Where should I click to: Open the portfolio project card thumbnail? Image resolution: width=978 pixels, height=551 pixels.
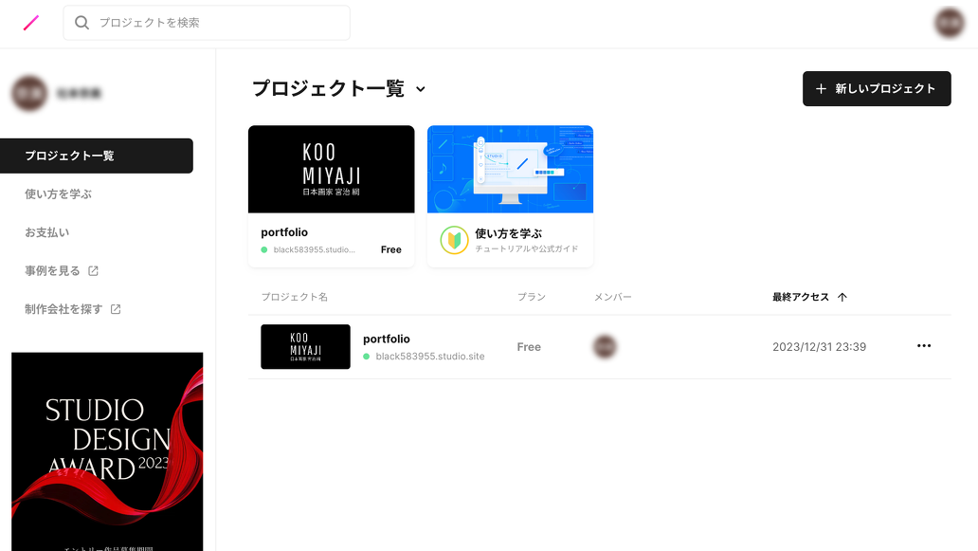(x=331, y=170)
